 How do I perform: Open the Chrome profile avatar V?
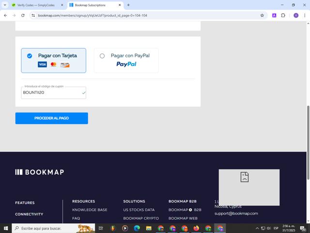296,16
